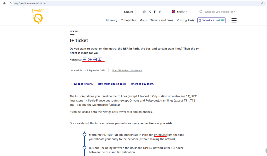Screen dimensions: 267x156
Task: Click Print / Download this content link
Action: tap(127, 70)
